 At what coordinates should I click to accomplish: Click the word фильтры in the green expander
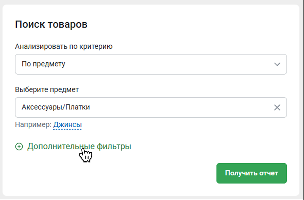(x=114, y=147)
